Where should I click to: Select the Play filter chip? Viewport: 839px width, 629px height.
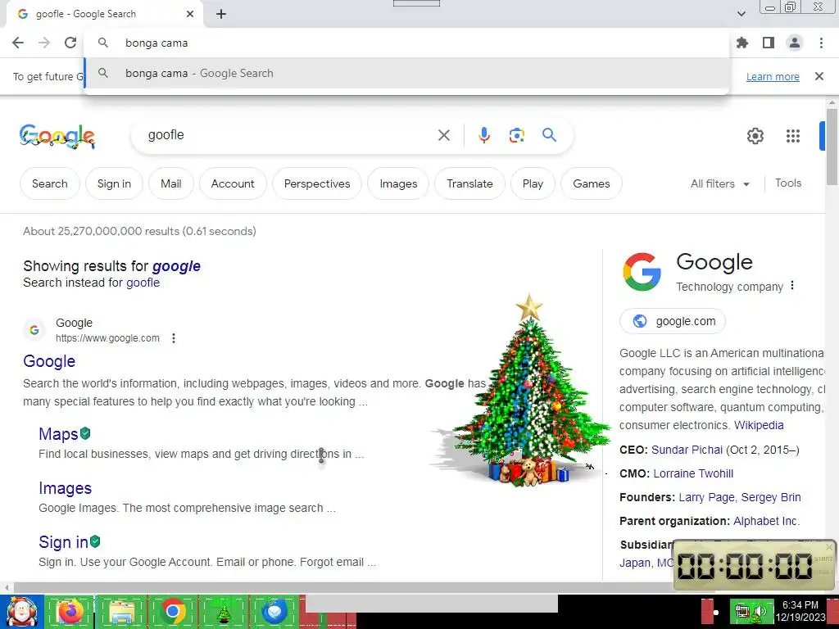click(x=533, y=183)
